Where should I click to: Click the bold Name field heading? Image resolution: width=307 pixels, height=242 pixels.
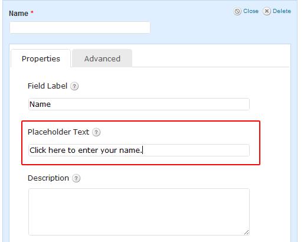(19, 14)
